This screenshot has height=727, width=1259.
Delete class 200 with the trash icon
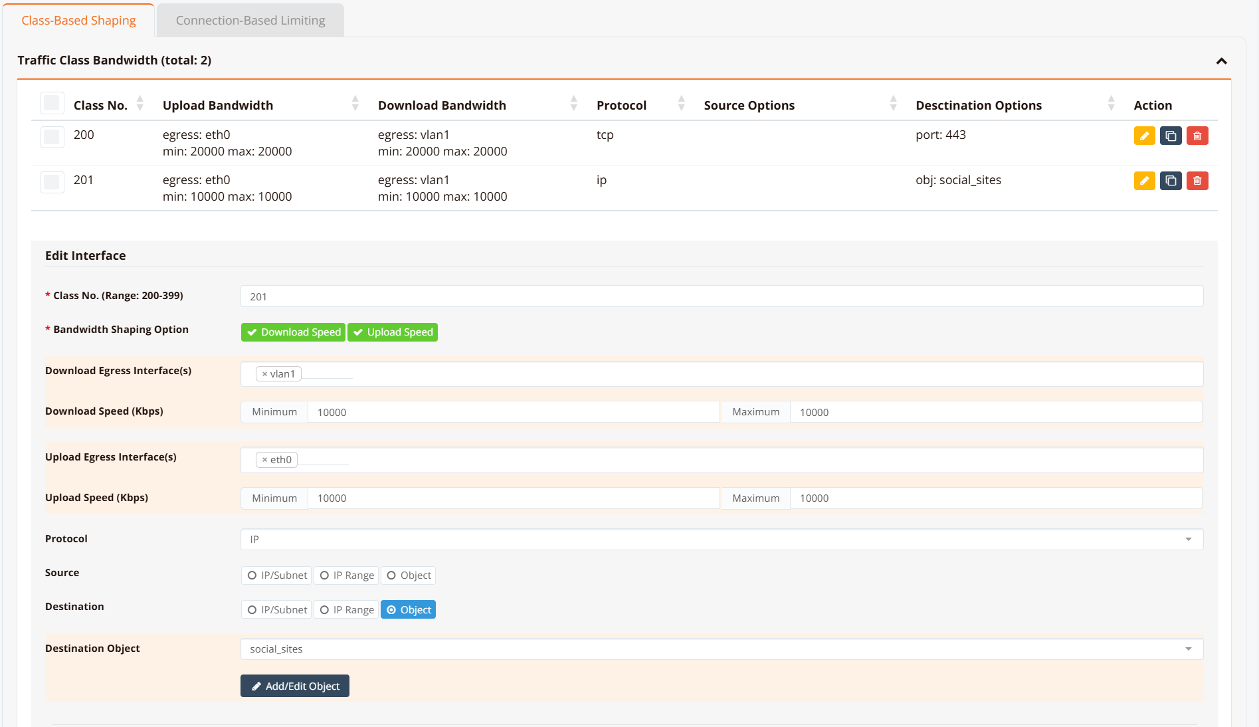click(x=1197, y=136)
